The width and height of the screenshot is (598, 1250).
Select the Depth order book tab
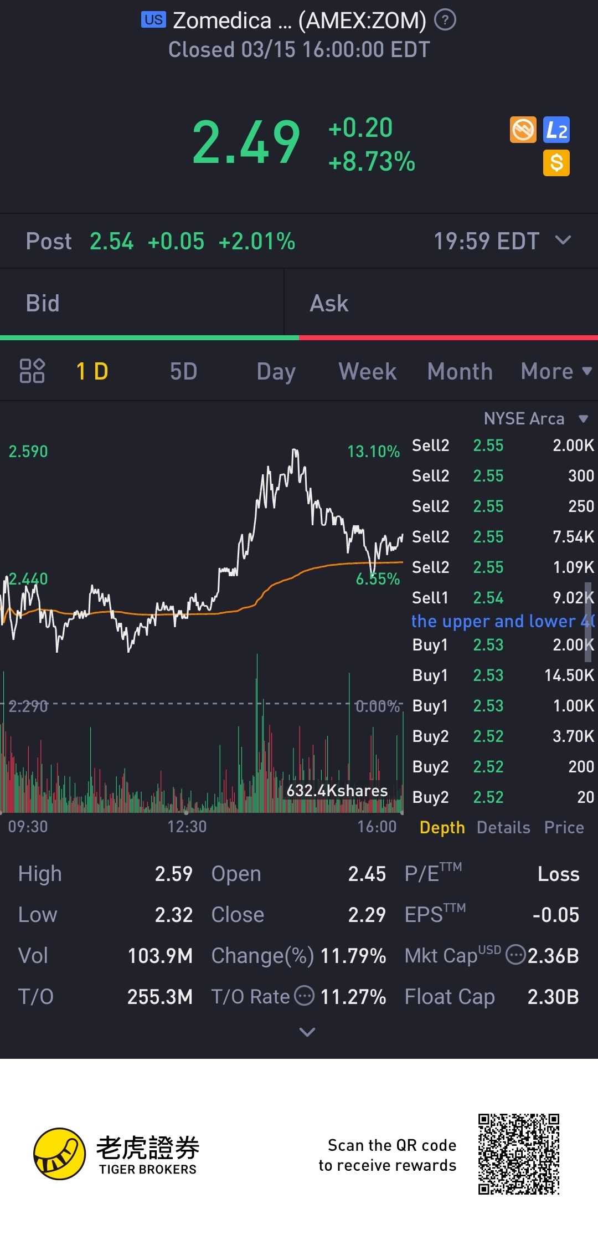[x=442, y=827]
